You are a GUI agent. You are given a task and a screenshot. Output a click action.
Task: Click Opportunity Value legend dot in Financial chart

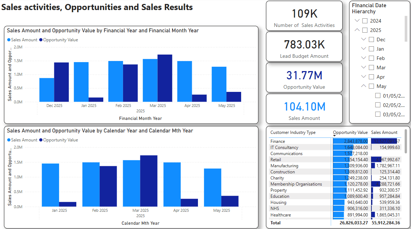click(x=41, y=40)
